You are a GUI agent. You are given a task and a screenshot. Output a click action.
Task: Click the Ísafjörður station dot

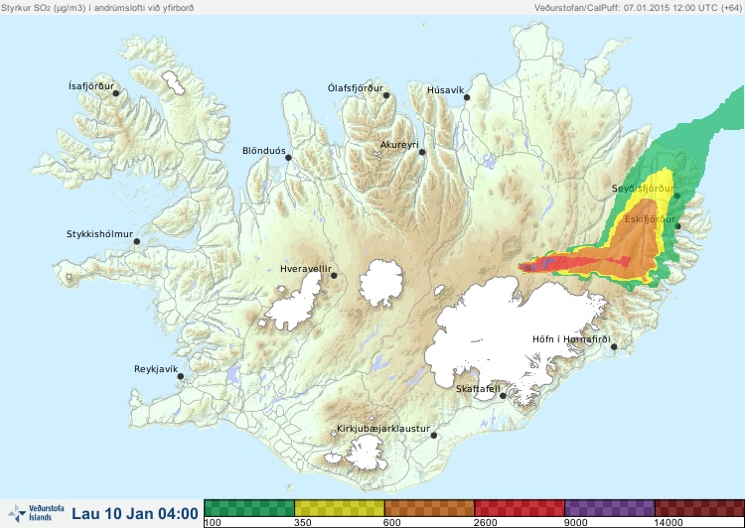pos(116,93)
